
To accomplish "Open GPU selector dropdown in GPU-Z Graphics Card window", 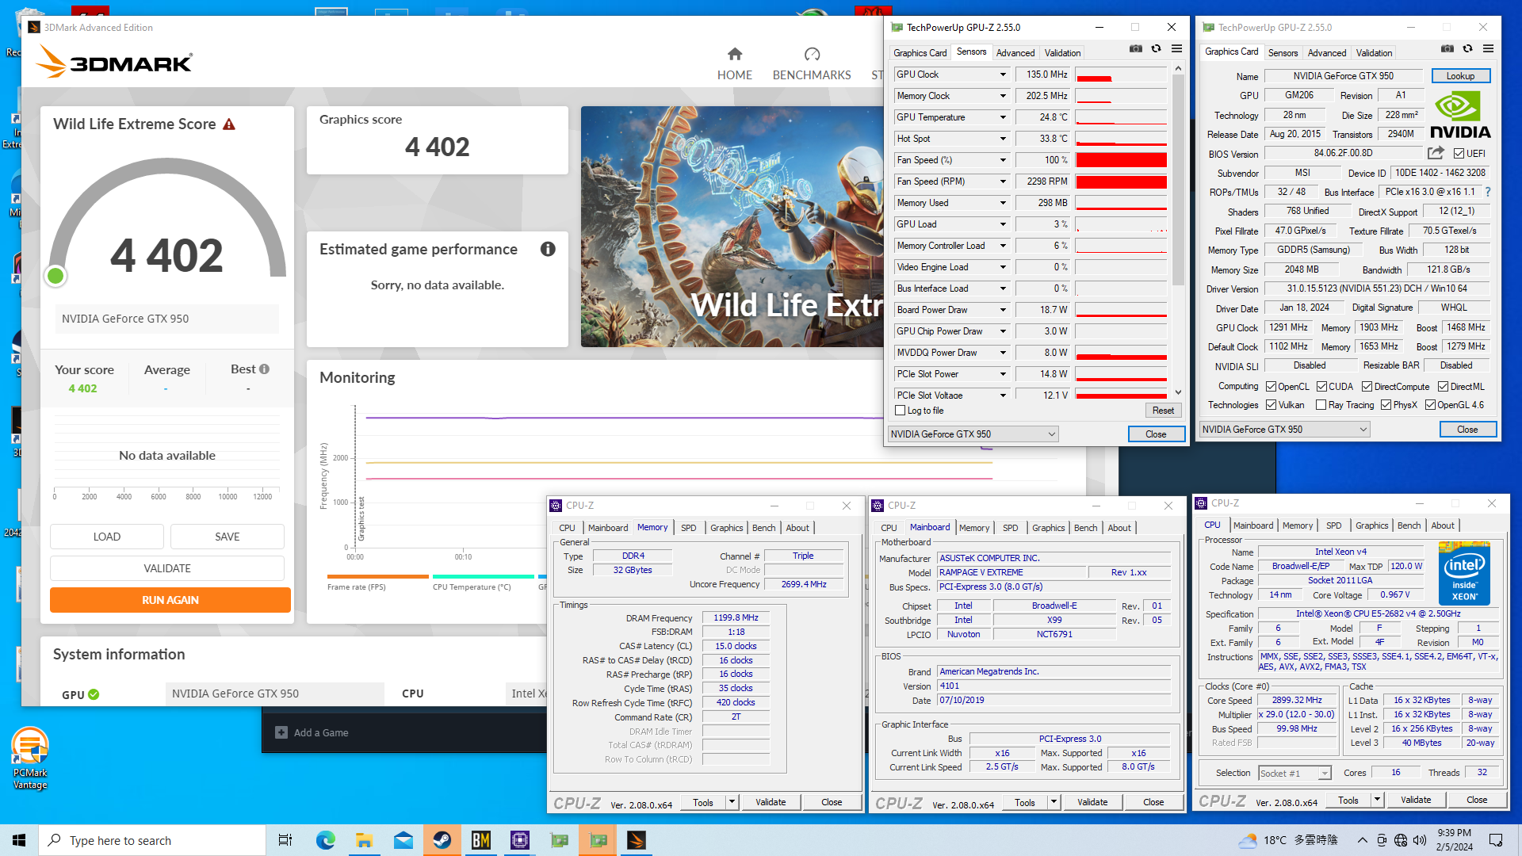I will click(1284, 430).
